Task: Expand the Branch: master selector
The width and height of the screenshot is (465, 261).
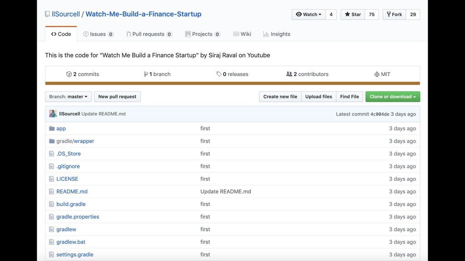Action: 68,97
